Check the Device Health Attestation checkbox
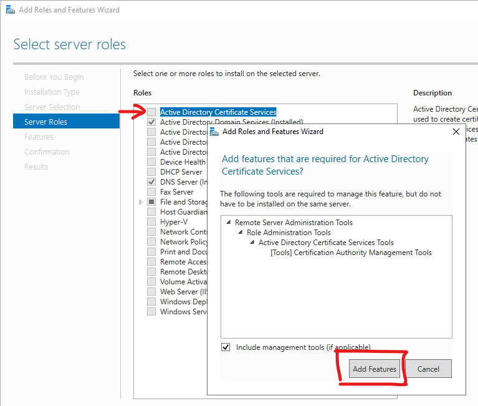This screenshot has height=406, width=478. point(151,162)
